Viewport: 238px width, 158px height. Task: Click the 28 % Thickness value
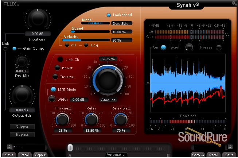click(x=63, y=130)
